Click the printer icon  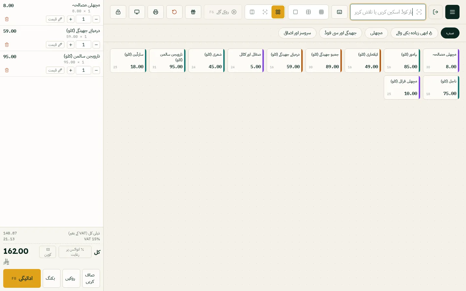(156, 12)
